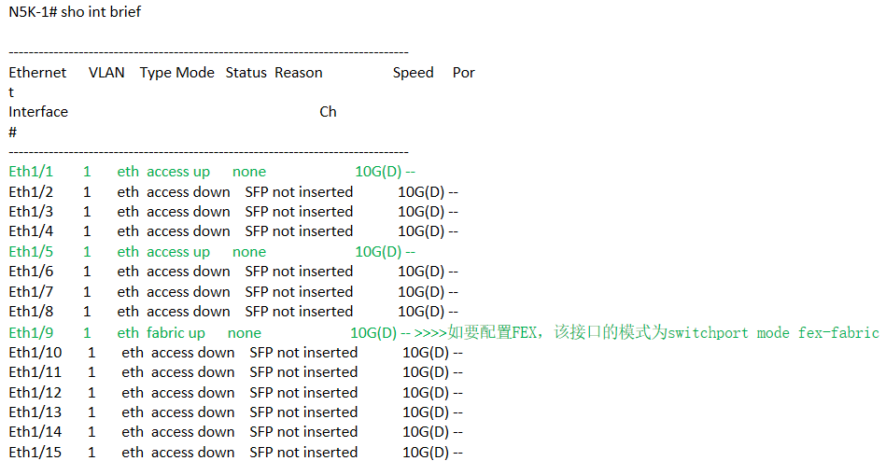Click '10G(D)' speed in the Eth1/8 row
The width and height of the screenshot is (886, 461).
[421, 312]
